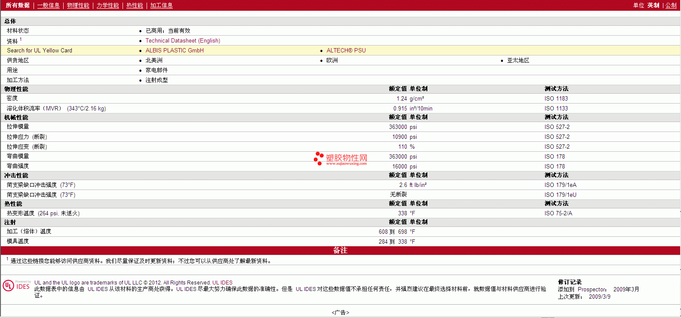The width and height of the screenshot is (681, 318).
Task: Click the 110 % tensile strain value
Action: point(406,147)
